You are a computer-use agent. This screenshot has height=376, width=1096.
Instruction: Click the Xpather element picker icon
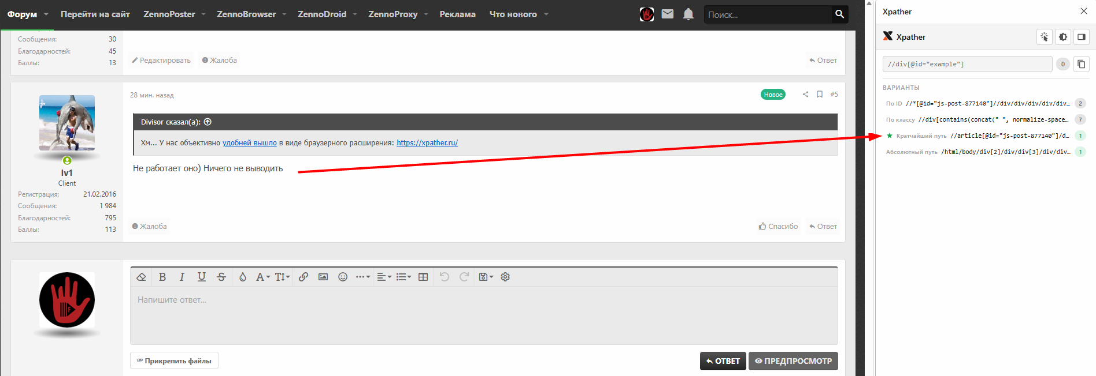pos(1045,37)
